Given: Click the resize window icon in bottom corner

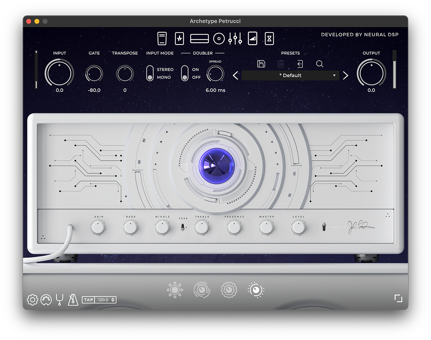Looking at the screenshot, I should [x=398, y=298].
